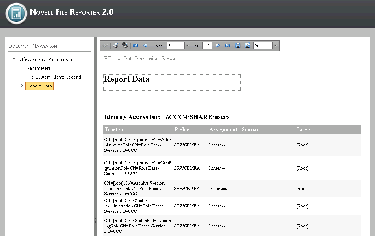Click the grayed-out link icon in report toolbar

[x=105, y=46]
